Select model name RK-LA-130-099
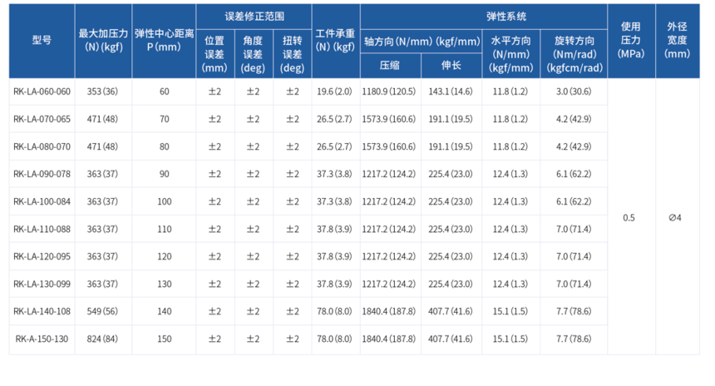This screenshot has width=715, height=386. point(42,284)
